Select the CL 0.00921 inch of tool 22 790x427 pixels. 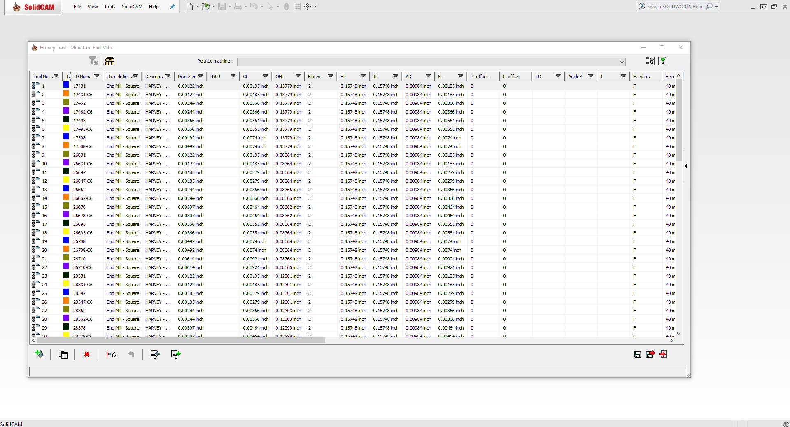[256, 267]
